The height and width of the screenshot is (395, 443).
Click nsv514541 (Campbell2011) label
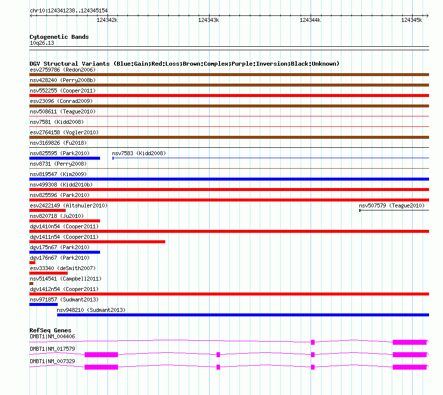click(66, 279)
